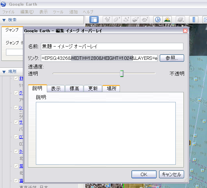Click the add polygon icon
Screen dimensions: 207x188
[x=117, y=20]
